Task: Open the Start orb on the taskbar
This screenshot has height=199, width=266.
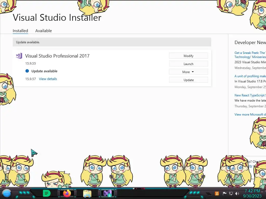Action: [7, 194]
